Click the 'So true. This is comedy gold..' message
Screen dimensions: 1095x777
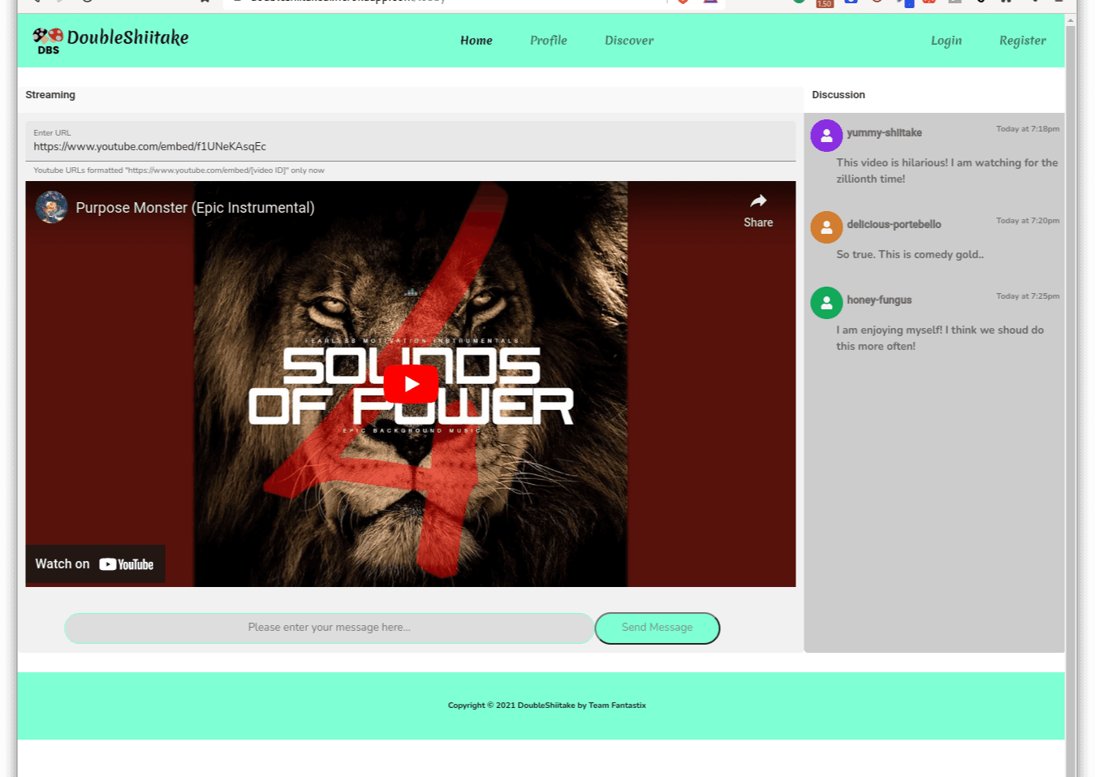point(910,254)
